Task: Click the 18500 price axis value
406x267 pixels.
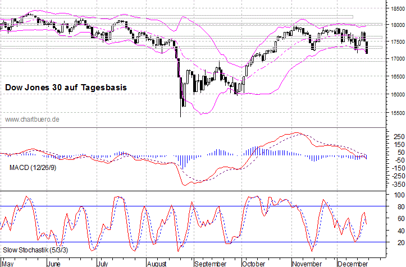Action: (398, 9)
